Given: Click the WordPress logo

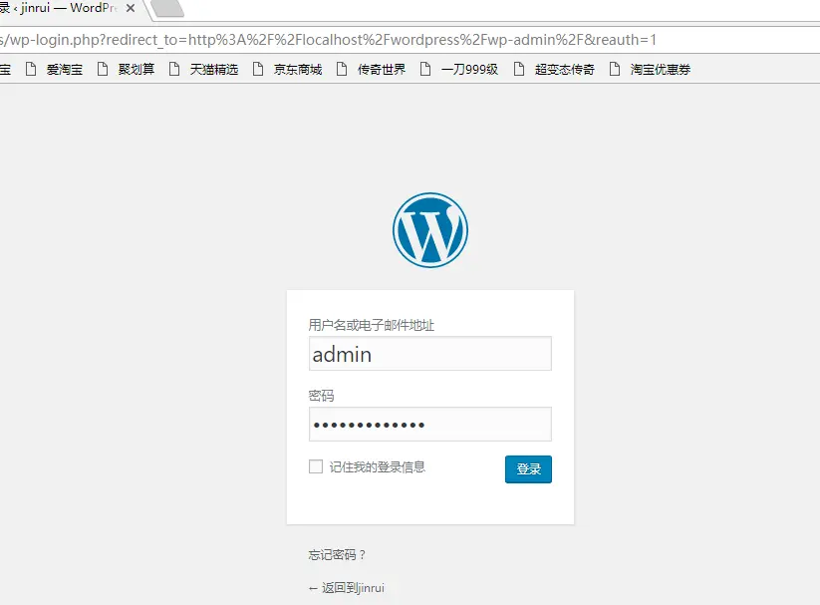Looking at the screenshot, I should [x=430, y=230].
